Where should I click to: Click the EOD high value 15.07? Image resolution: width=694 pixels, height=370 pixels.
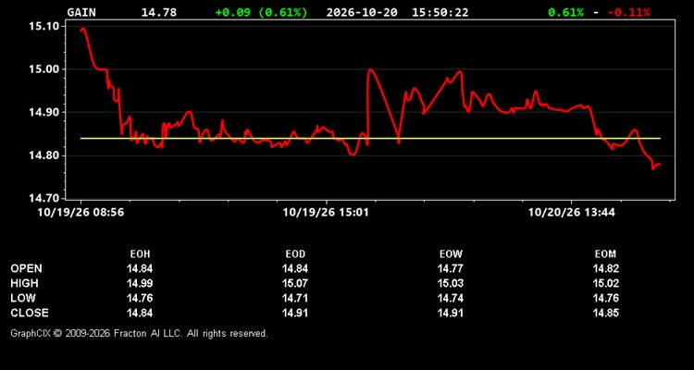pyautogui.click(x=295, y=283)
